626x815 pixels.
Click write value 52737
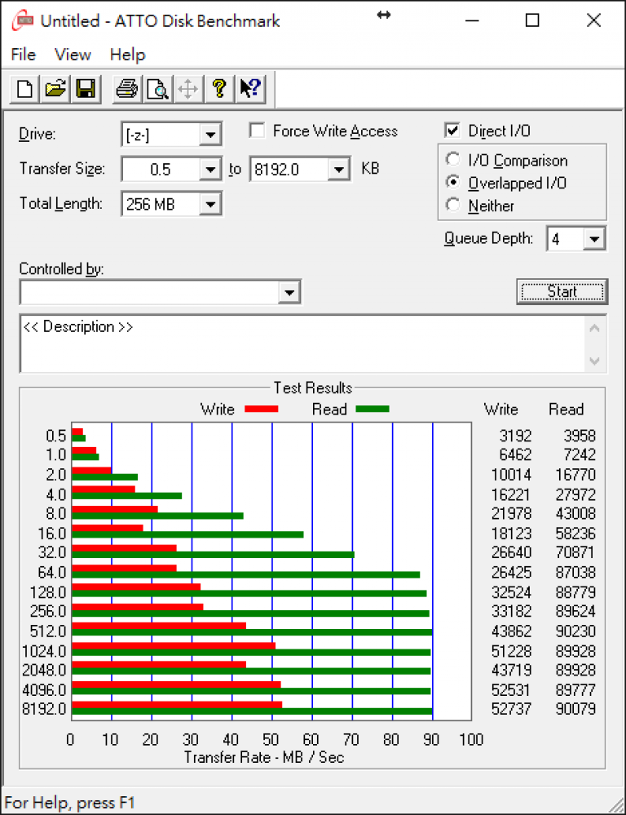[x=511, y=708]
